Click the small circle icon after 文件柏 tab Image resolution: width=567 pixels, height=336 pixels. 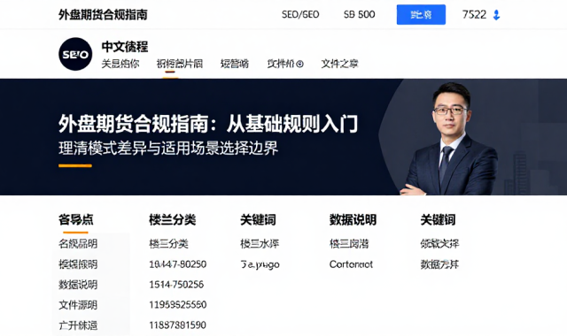point(299,65)
